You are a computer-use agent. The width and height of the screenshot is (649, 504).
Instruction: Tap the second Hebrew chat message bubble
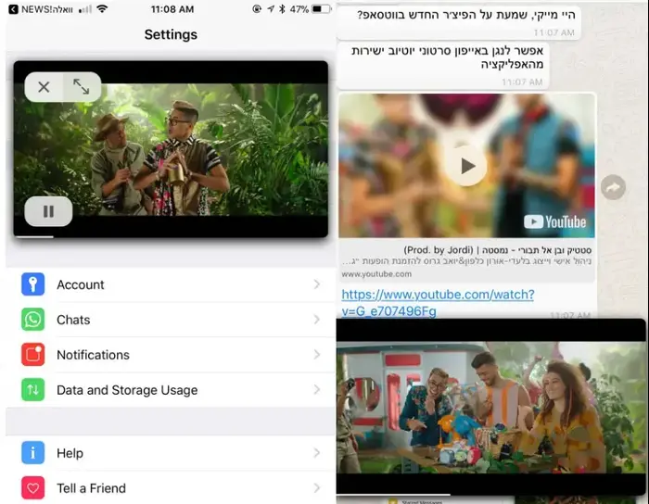pos(443,66)
